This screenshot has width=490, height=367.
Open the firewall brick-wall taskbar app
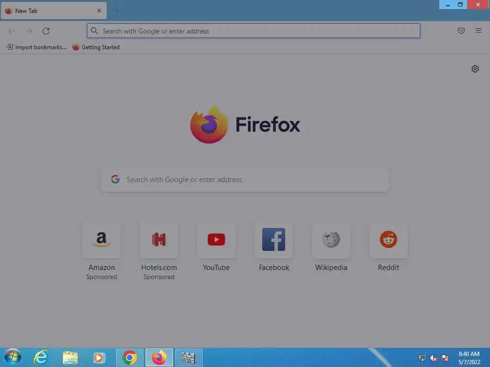click(189, 357)
